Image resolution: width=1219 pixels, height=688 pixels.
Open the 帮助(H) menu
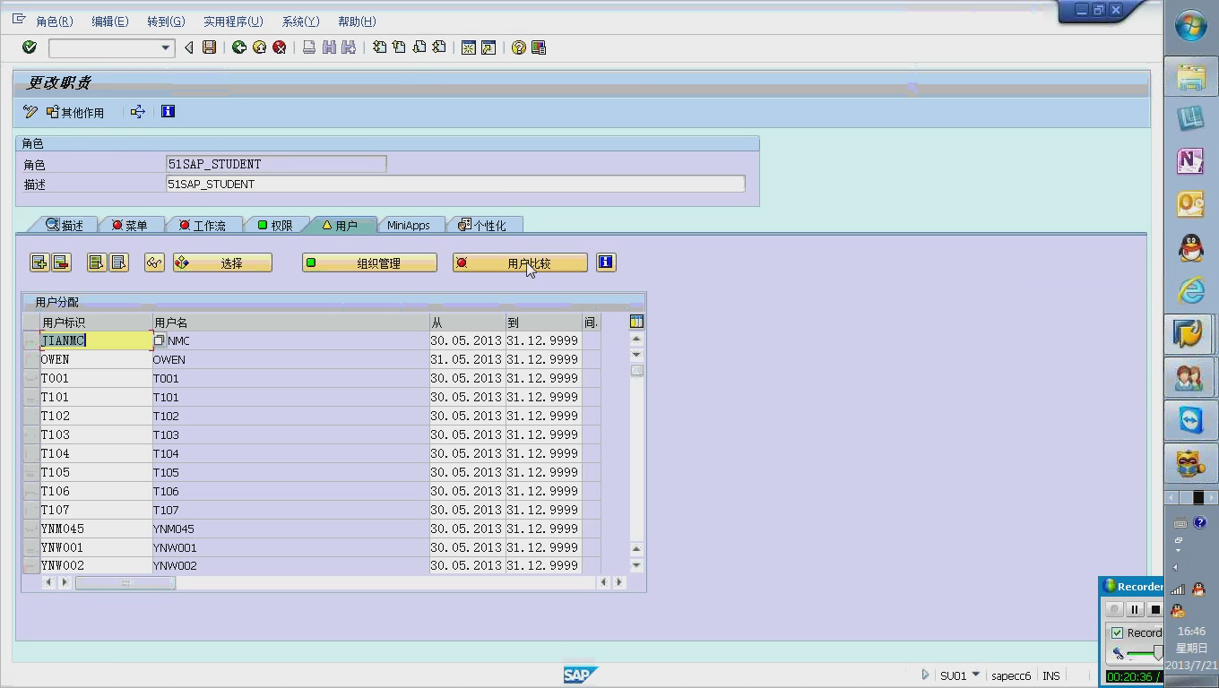(x=357, y=21)
